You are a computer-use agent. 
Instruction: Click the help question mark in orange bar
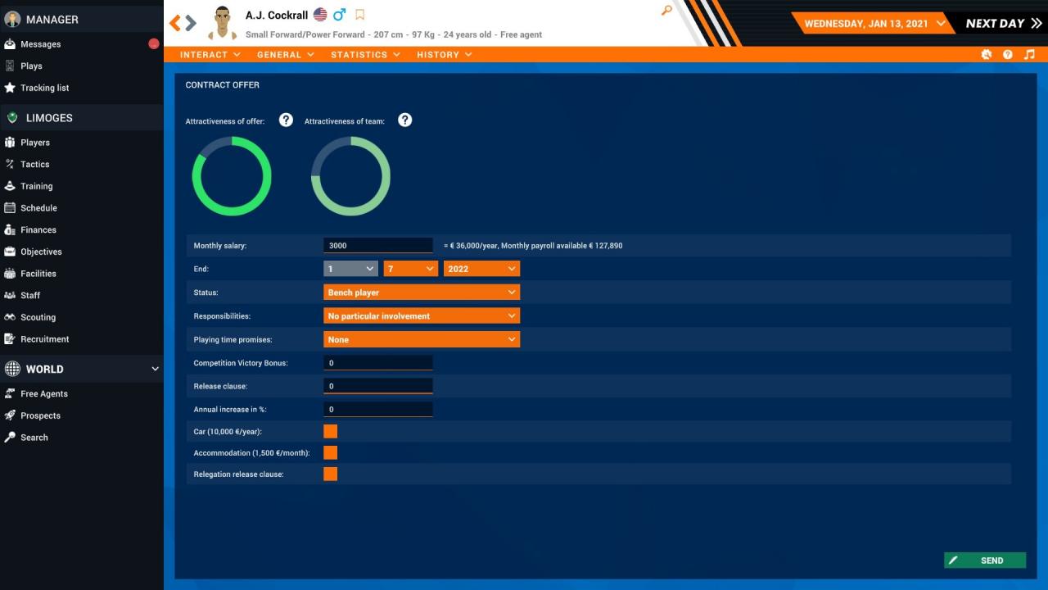point(1008,55)
